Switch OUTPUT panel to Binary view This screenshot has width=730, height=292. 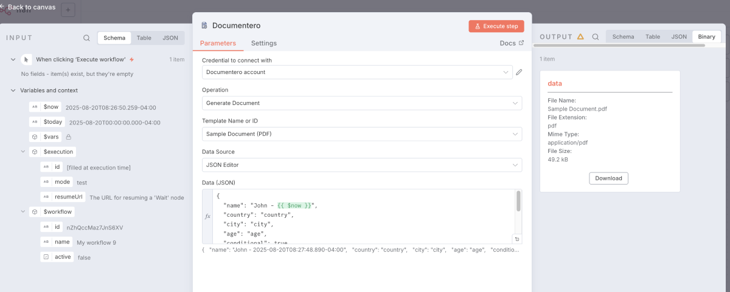pyautogui.click(x=707, y=37)
